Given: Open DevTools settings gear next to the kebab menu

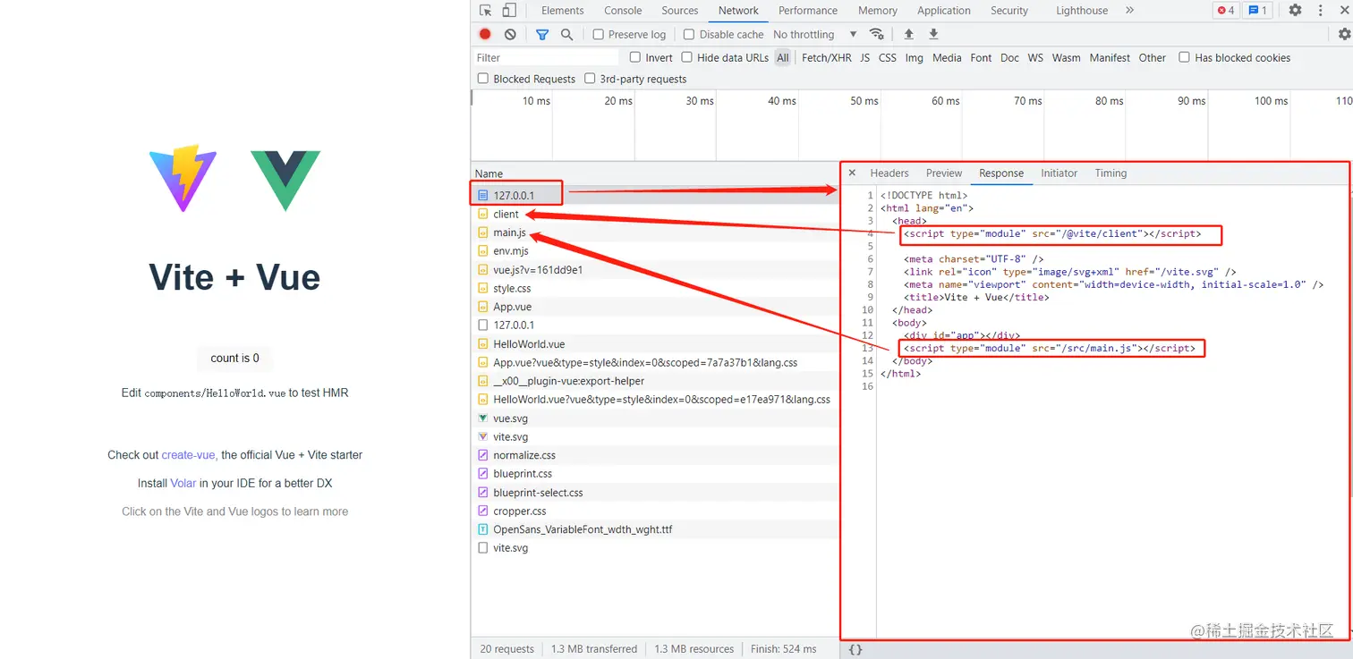Looking at the screenshot, I should (x=1295, y=11).
